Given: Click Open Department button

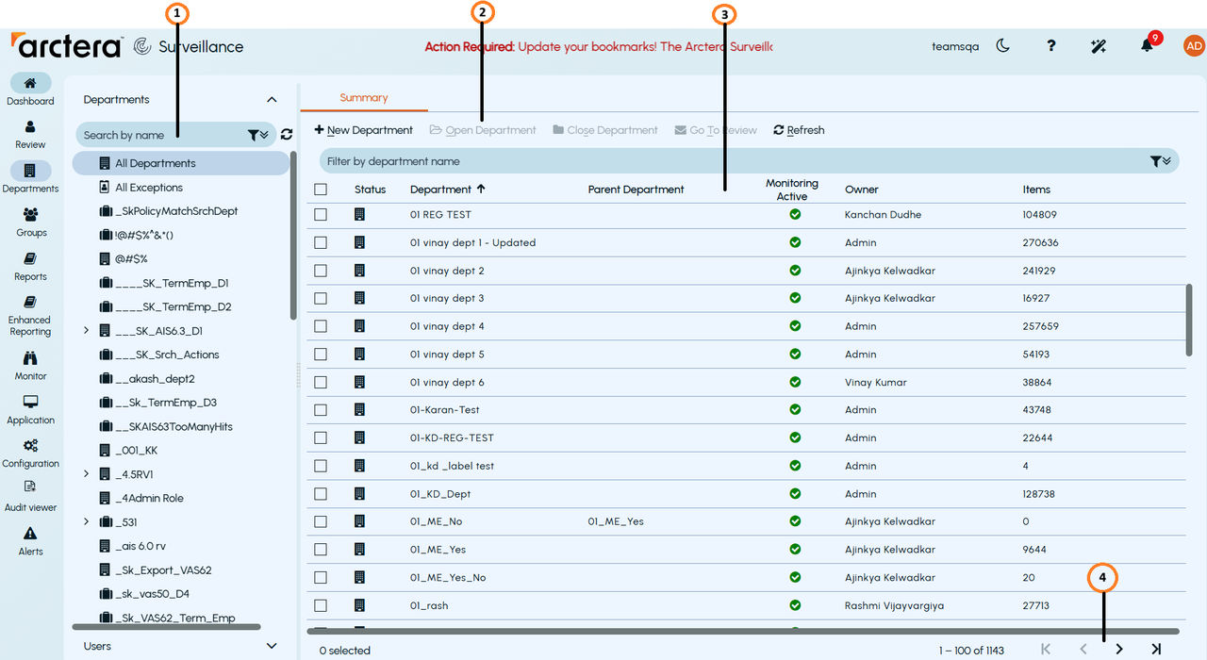Looking at the screenshot, I should pos(483,130).
